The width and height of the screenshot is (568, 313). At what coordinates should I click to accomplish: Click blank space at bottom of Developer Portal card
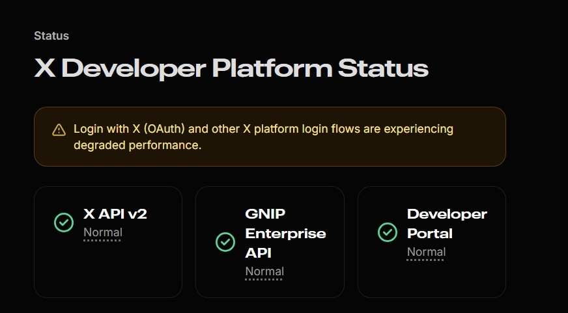(431, 280)
